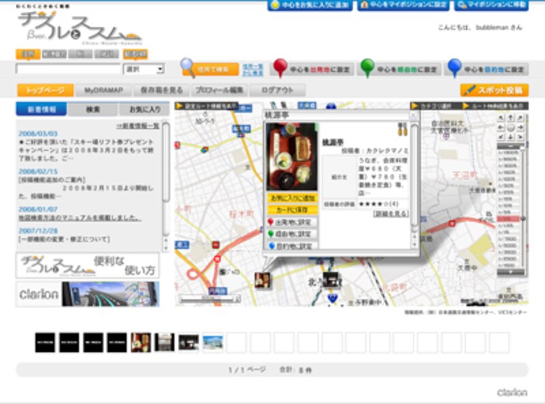Viewport: 545px width, 404px height.
Task: Open the トップページ tab
Action: coord(45,90)
